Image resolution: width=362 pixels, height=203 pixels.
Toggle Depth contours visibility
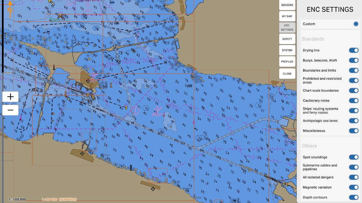354,197
